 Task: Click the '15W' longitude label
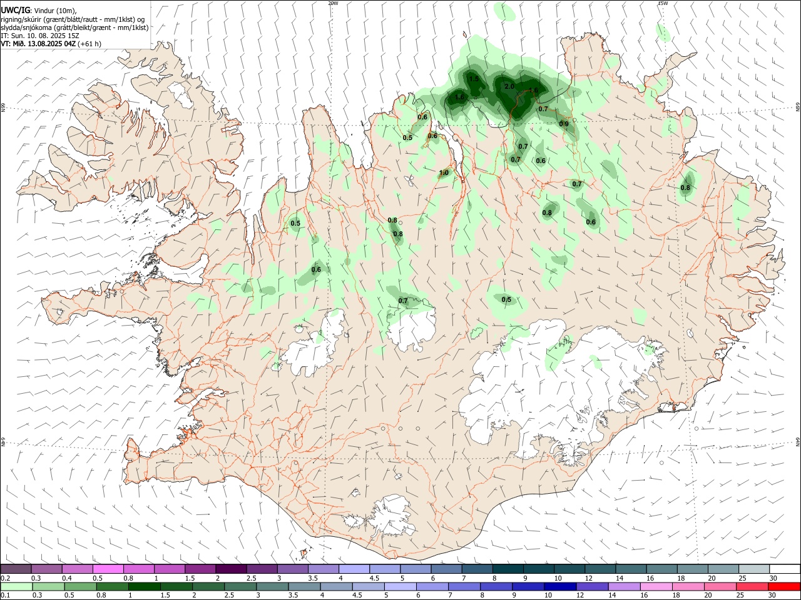(663, 3)
